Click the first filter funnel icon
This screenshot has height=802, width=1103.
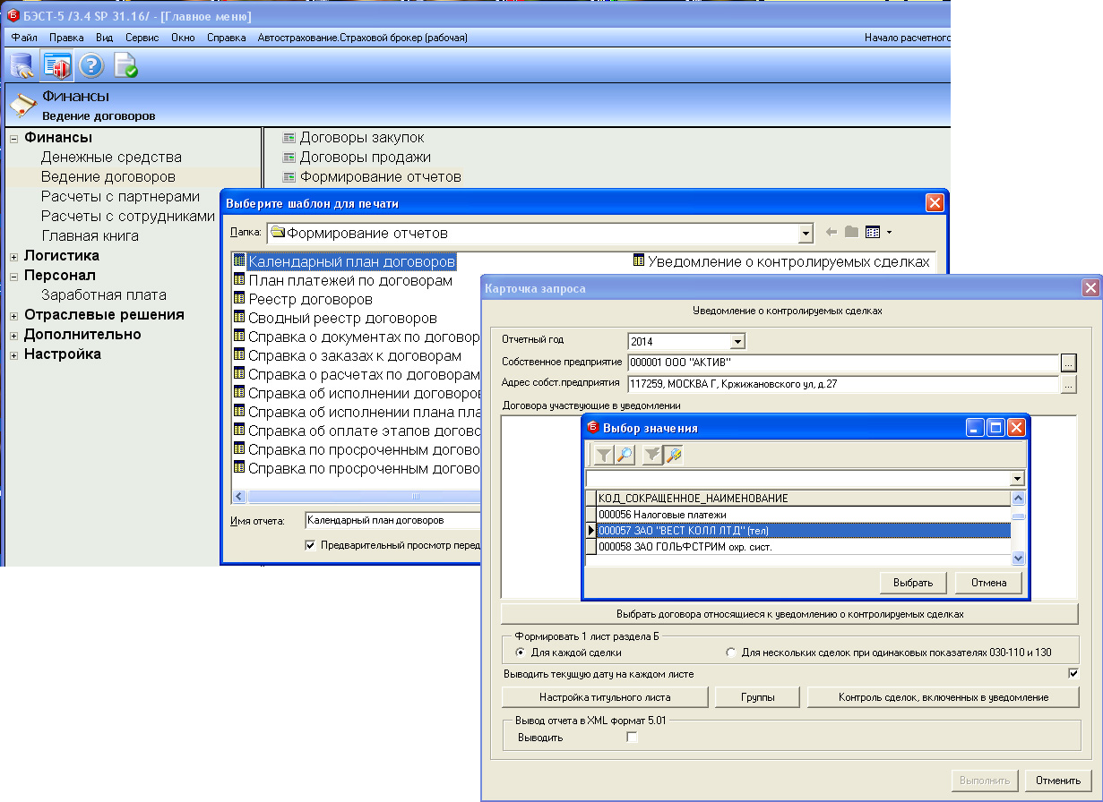(x=604, y=456)
